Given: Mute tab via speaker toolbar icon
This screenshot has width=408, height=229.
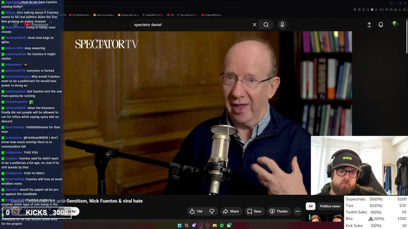Looking at the screenshot, I should pos(387,10).
